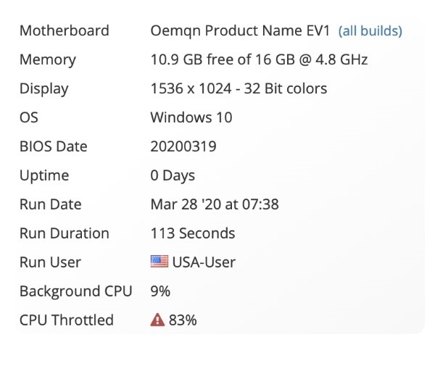Click the 1536 x 1024 resolution value

point(239,88)
